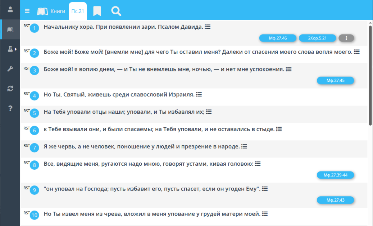
Task: Open the help question mark icon
Action: tap(10, 108)
